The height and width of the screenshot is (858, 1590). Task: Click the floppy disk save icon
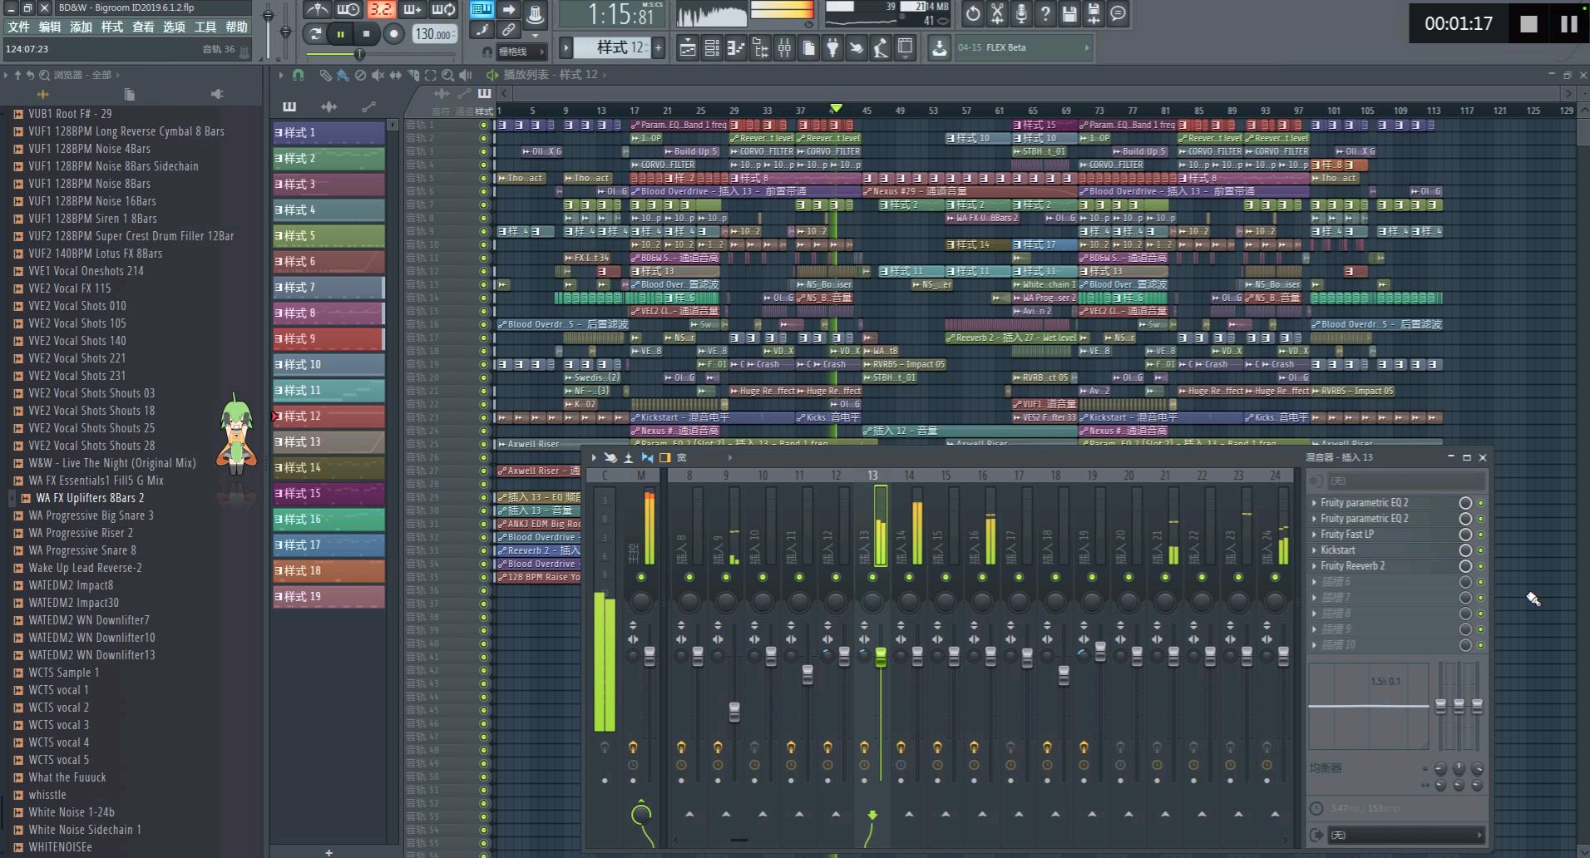(x=1069, y=13)
